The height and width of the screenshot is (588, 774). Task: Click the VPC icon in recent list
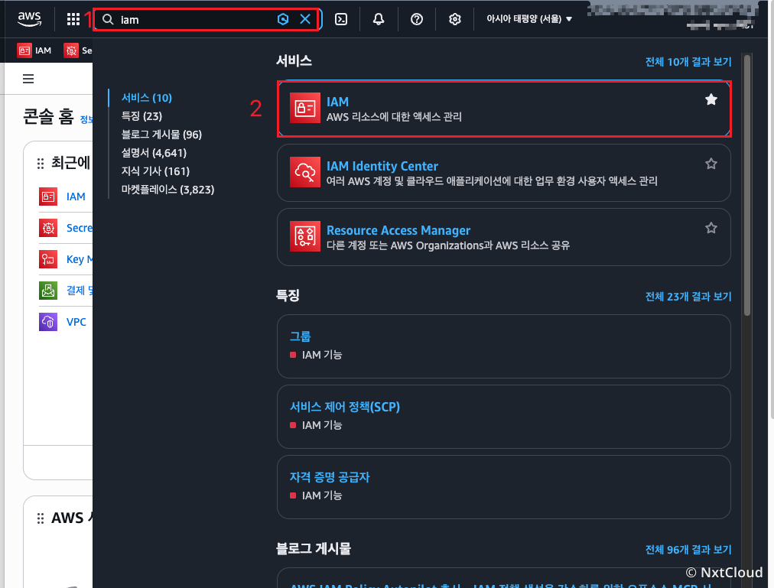tap(48, 322)
